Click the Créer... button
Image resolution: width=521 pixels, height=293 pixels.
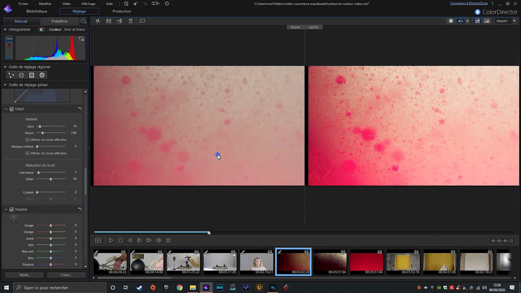[66, 275]
